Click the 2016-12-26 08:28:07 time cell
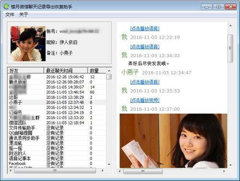Image resolution: width=240 pixels, height=181 pixels. pos(65,82)
